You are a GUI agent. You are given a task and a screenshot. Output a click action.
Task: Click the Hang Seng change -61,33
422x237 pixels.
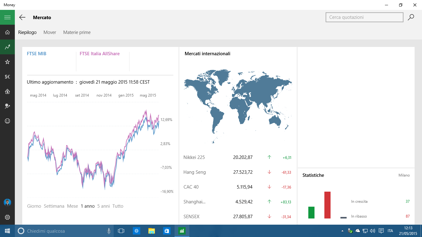[286, 173]
